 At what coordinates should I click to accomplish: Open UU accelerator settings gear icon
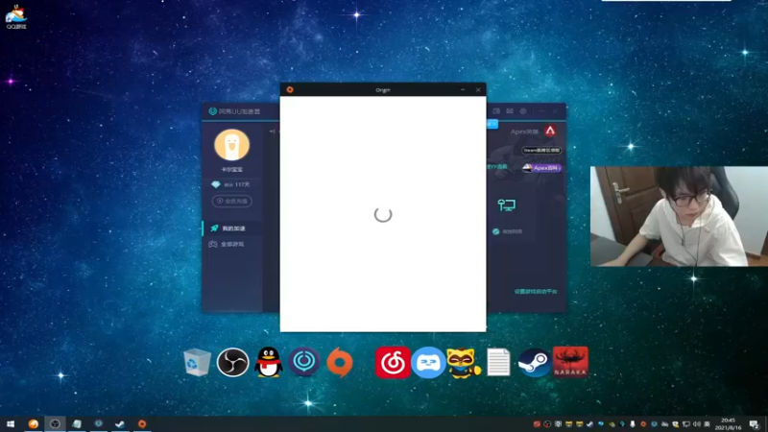[x=523, y=111]
